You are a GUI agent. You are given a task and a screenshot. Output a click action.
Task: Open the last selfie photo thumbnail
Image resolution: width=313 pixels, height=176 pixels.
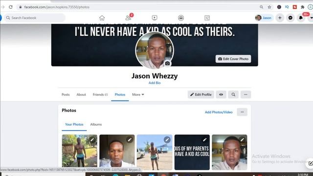229,152
